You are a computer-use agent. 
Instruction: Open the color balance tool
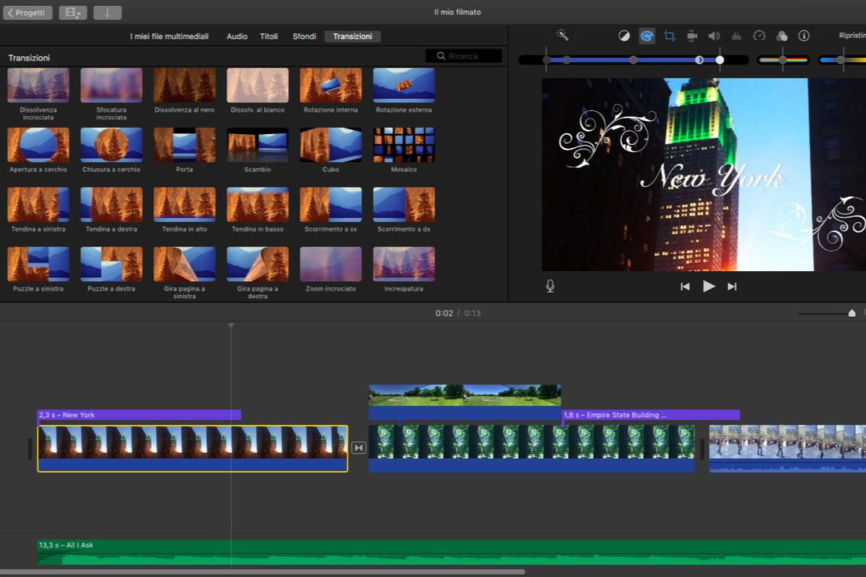coord(624,35)
